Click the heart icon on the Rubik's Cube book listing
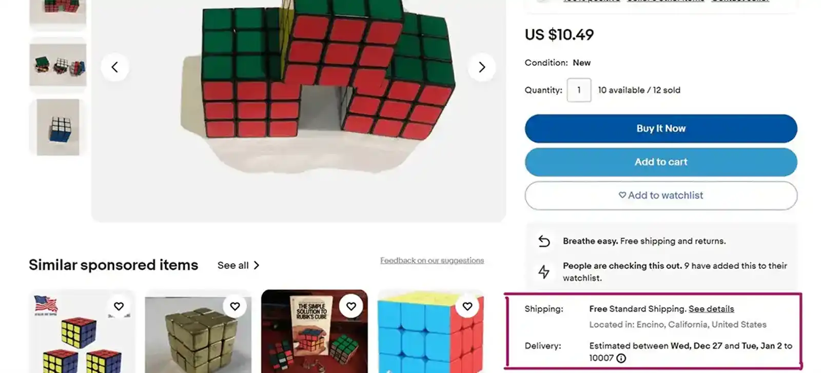 [351, 306]
